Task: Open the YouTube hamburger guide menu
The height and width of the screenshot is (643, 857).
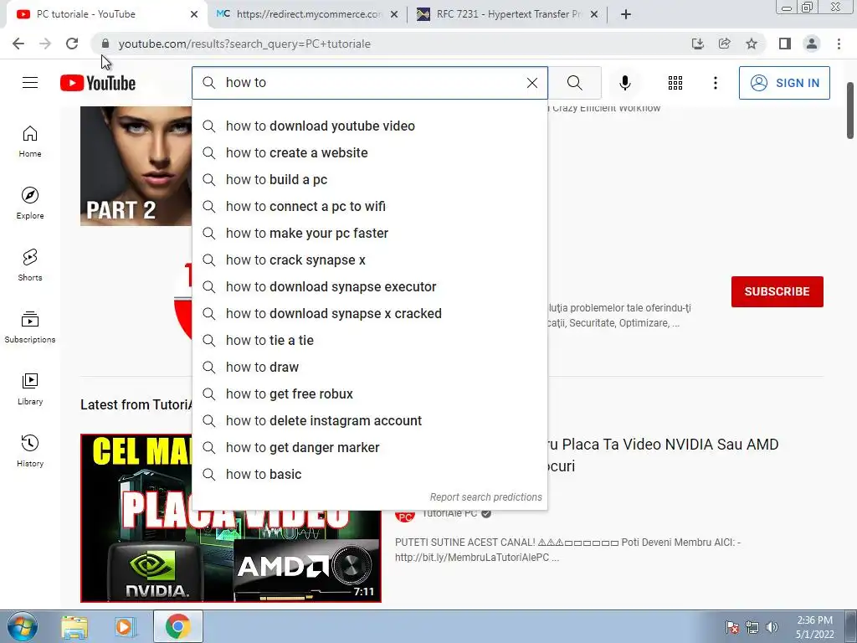Action: (x=30, y=83)
